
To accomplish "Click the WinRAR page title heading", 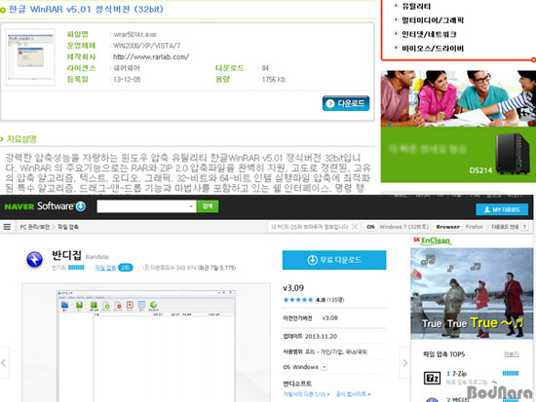I will coord(86,9).
